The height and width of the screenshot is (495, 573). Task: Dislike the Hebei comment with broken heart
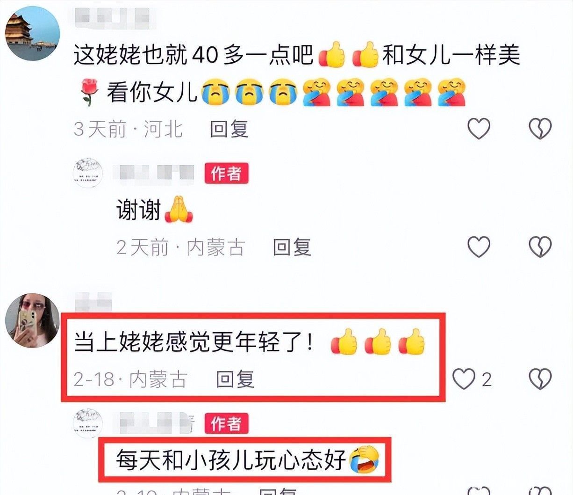pos(540,129)
